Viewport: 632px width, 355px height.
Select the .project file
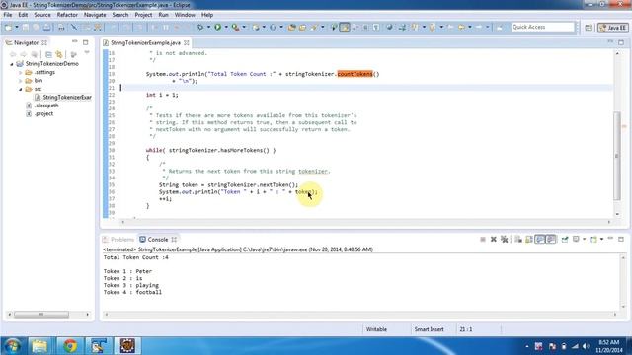pyautogui.click(x=39, y=114)
